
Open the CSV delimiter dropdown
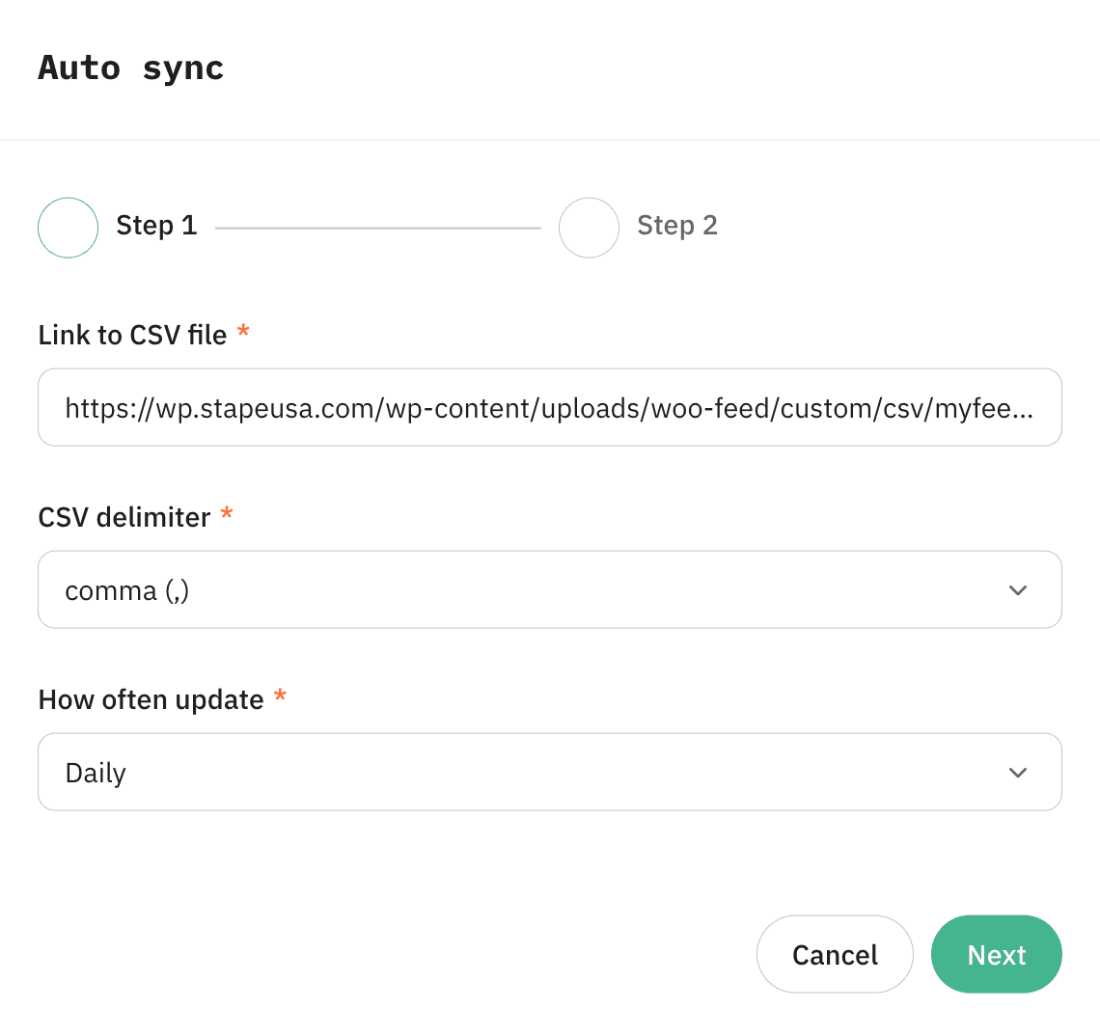[x=550, y=589]
